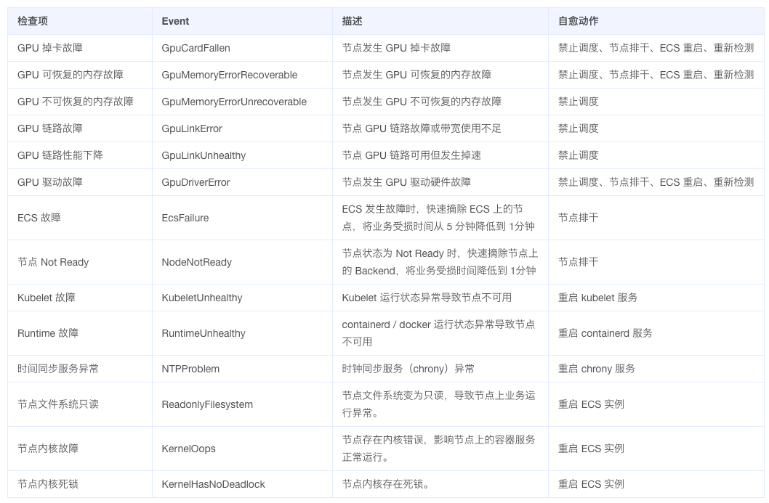Viewport: 769px width, 503px height.
Task: Click the Event column header
Action: 175,21
